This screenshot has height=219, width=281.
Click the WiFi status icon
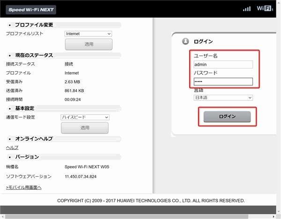[x=265, y=8]
